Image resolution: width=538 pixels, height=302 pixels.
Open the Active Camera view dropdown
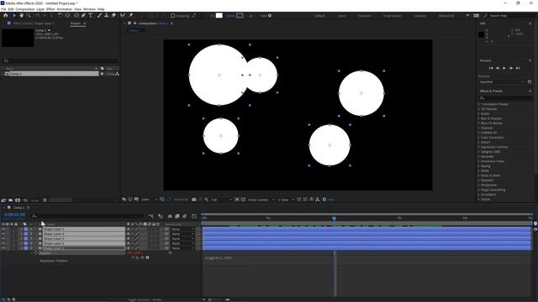pyautogui.click(x=261, y=200)
